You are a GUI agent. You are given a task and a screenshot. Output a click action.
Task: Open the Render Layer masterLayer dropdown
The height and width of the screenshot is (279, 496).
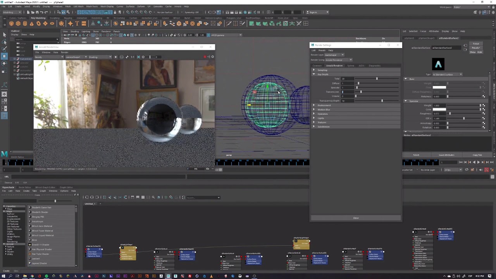334,55
